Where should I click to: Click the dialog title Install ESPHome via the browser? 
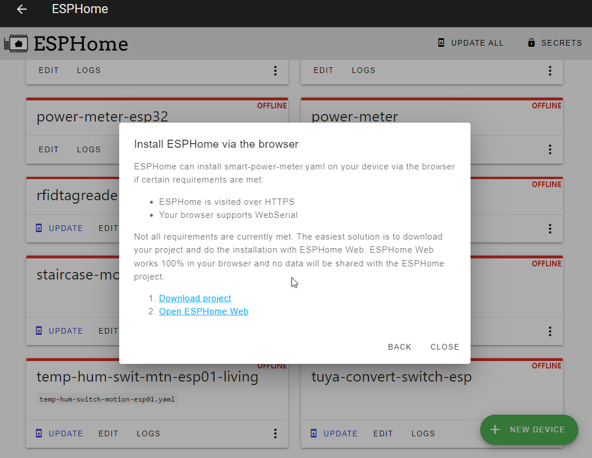click(x=216, y=144)
